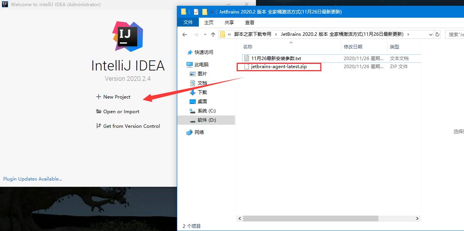Click the Properties quick access icon in Explorer
Image resolution: width=464 pixels, height=231 pixels.
(x=196, y=12)
